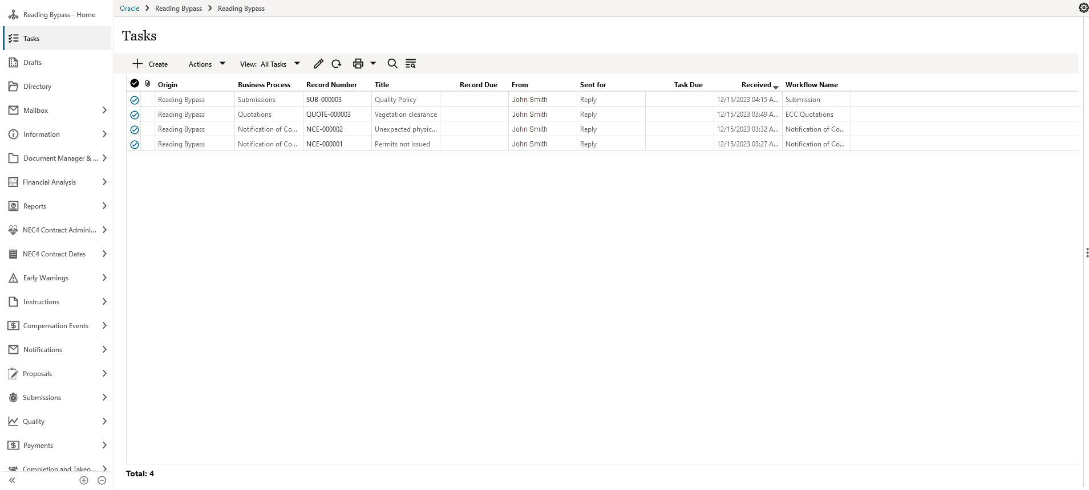Toggle status icon for NCE-000002 row
The height and width of the screenshot is (490, 1089).
click(x=135, y=129)
